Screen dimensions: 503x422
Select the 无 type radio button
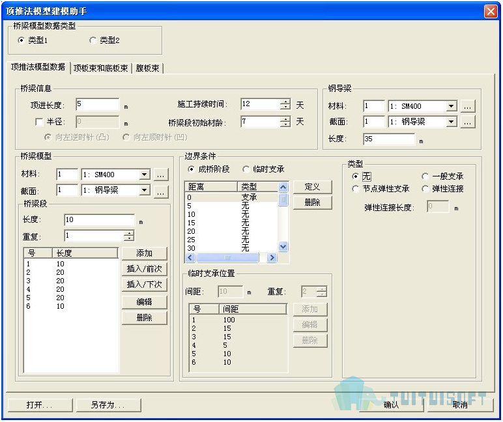point(355,176)
